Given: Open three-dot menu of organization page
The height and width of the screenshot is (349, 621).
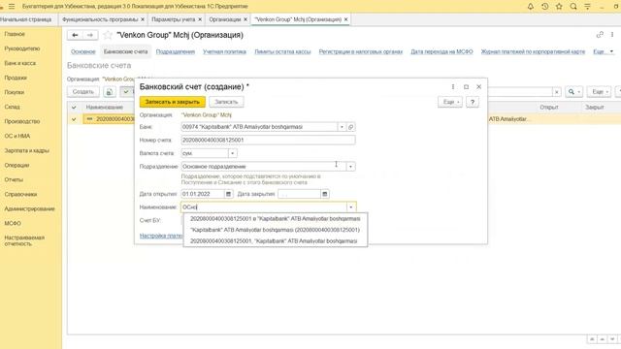Looking at the screenshot, I should [x=612, y=35].
